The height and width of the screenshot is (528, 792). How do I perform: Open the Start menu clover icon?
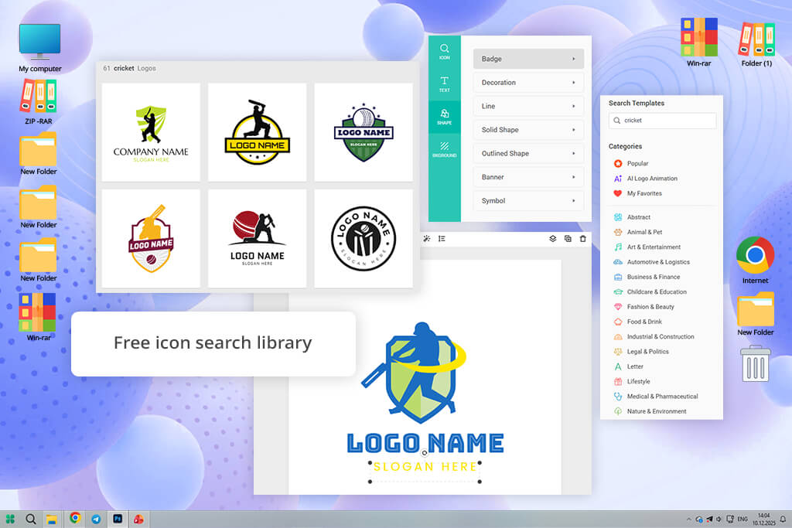(x=10, y=519)
